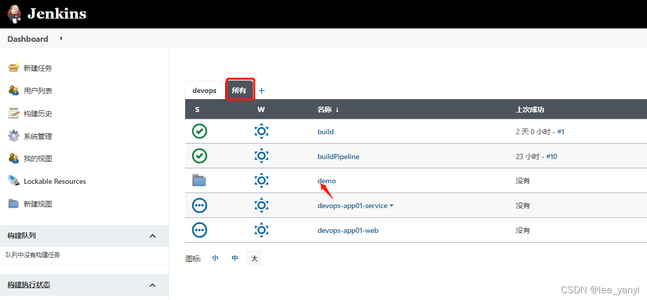Image resolution: width=647 pixels, height=300 pixels.
Task: Expand the Dashboard breadcrumb arrow
Action: coord(61,38)
